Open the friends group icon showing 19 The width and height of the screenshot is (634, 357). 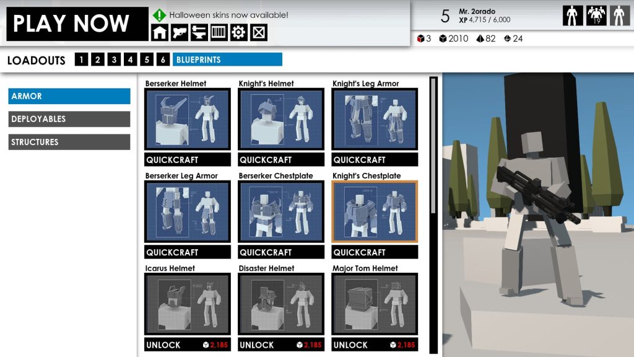tap(596, 16)
